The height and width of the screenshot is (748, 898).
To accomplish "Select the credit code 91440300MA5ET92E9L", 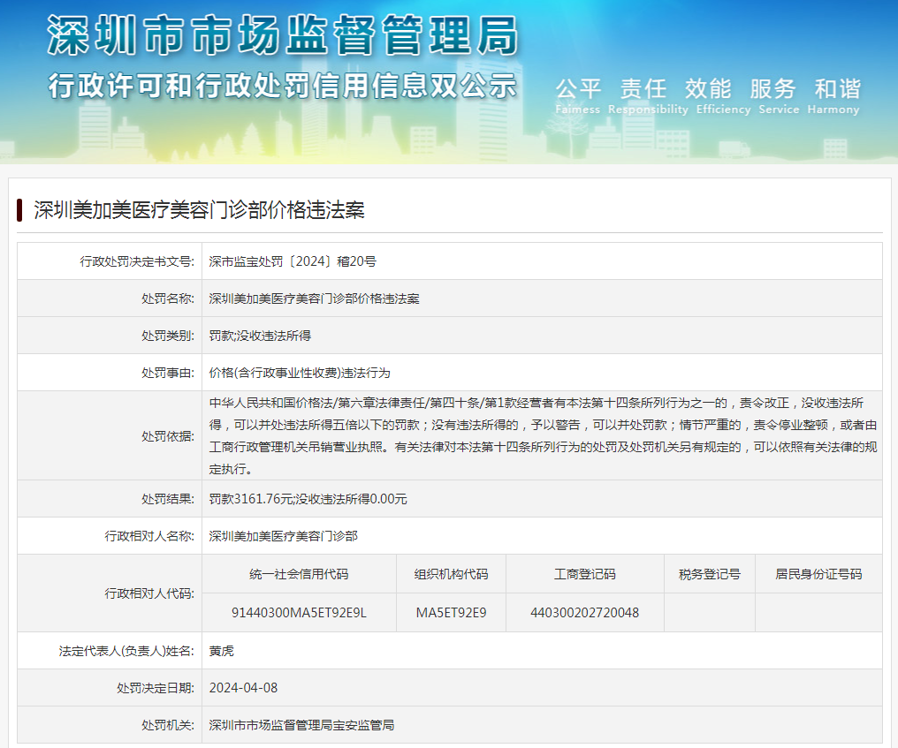I will (x=299, y=612).
